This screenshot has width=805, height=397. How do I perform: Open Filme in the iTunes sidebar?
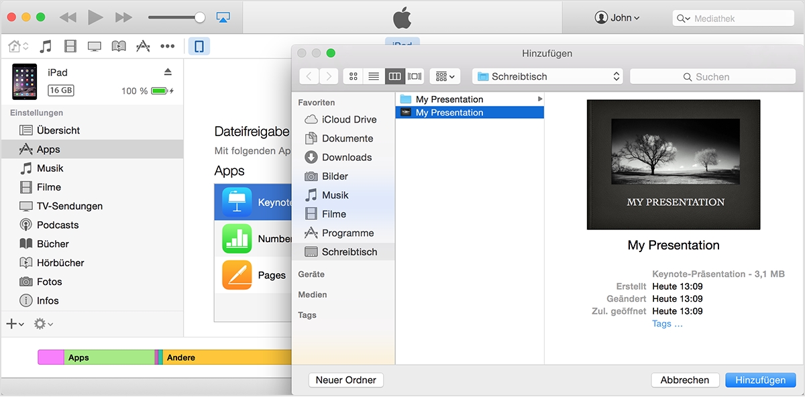[x=92, y=187]
